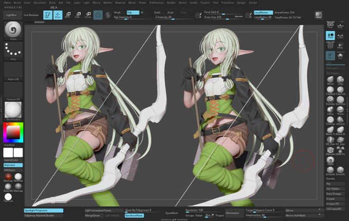Click the Auto Groups button
This screenshot has height=221, width=349.
335,194
